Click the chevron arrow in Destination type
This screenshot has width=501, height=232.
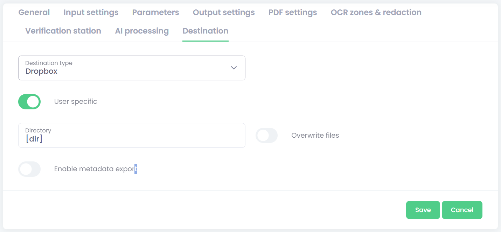pyautogui.click(x=234, y=68)
